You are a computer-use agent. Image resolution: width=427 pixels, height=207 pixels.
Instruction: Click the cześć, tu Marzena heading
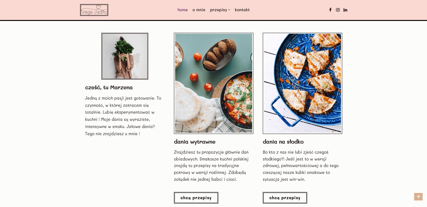click(x=109, y=87)
